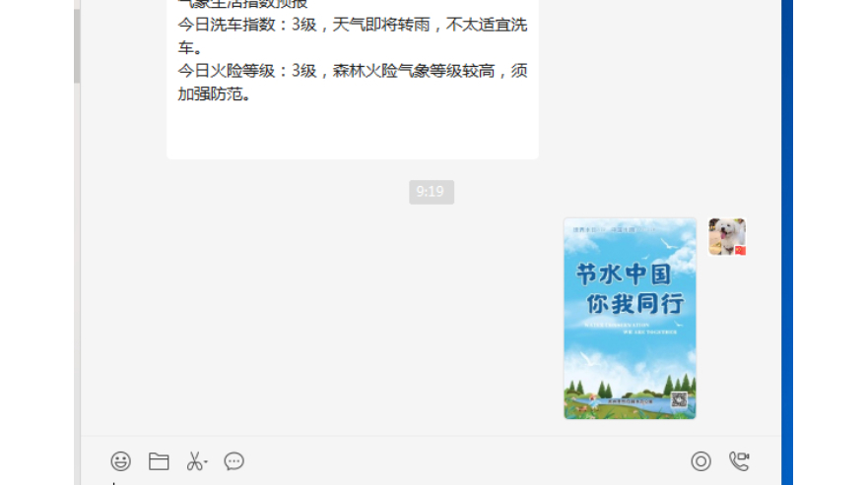Start a voice or video call

739,460
